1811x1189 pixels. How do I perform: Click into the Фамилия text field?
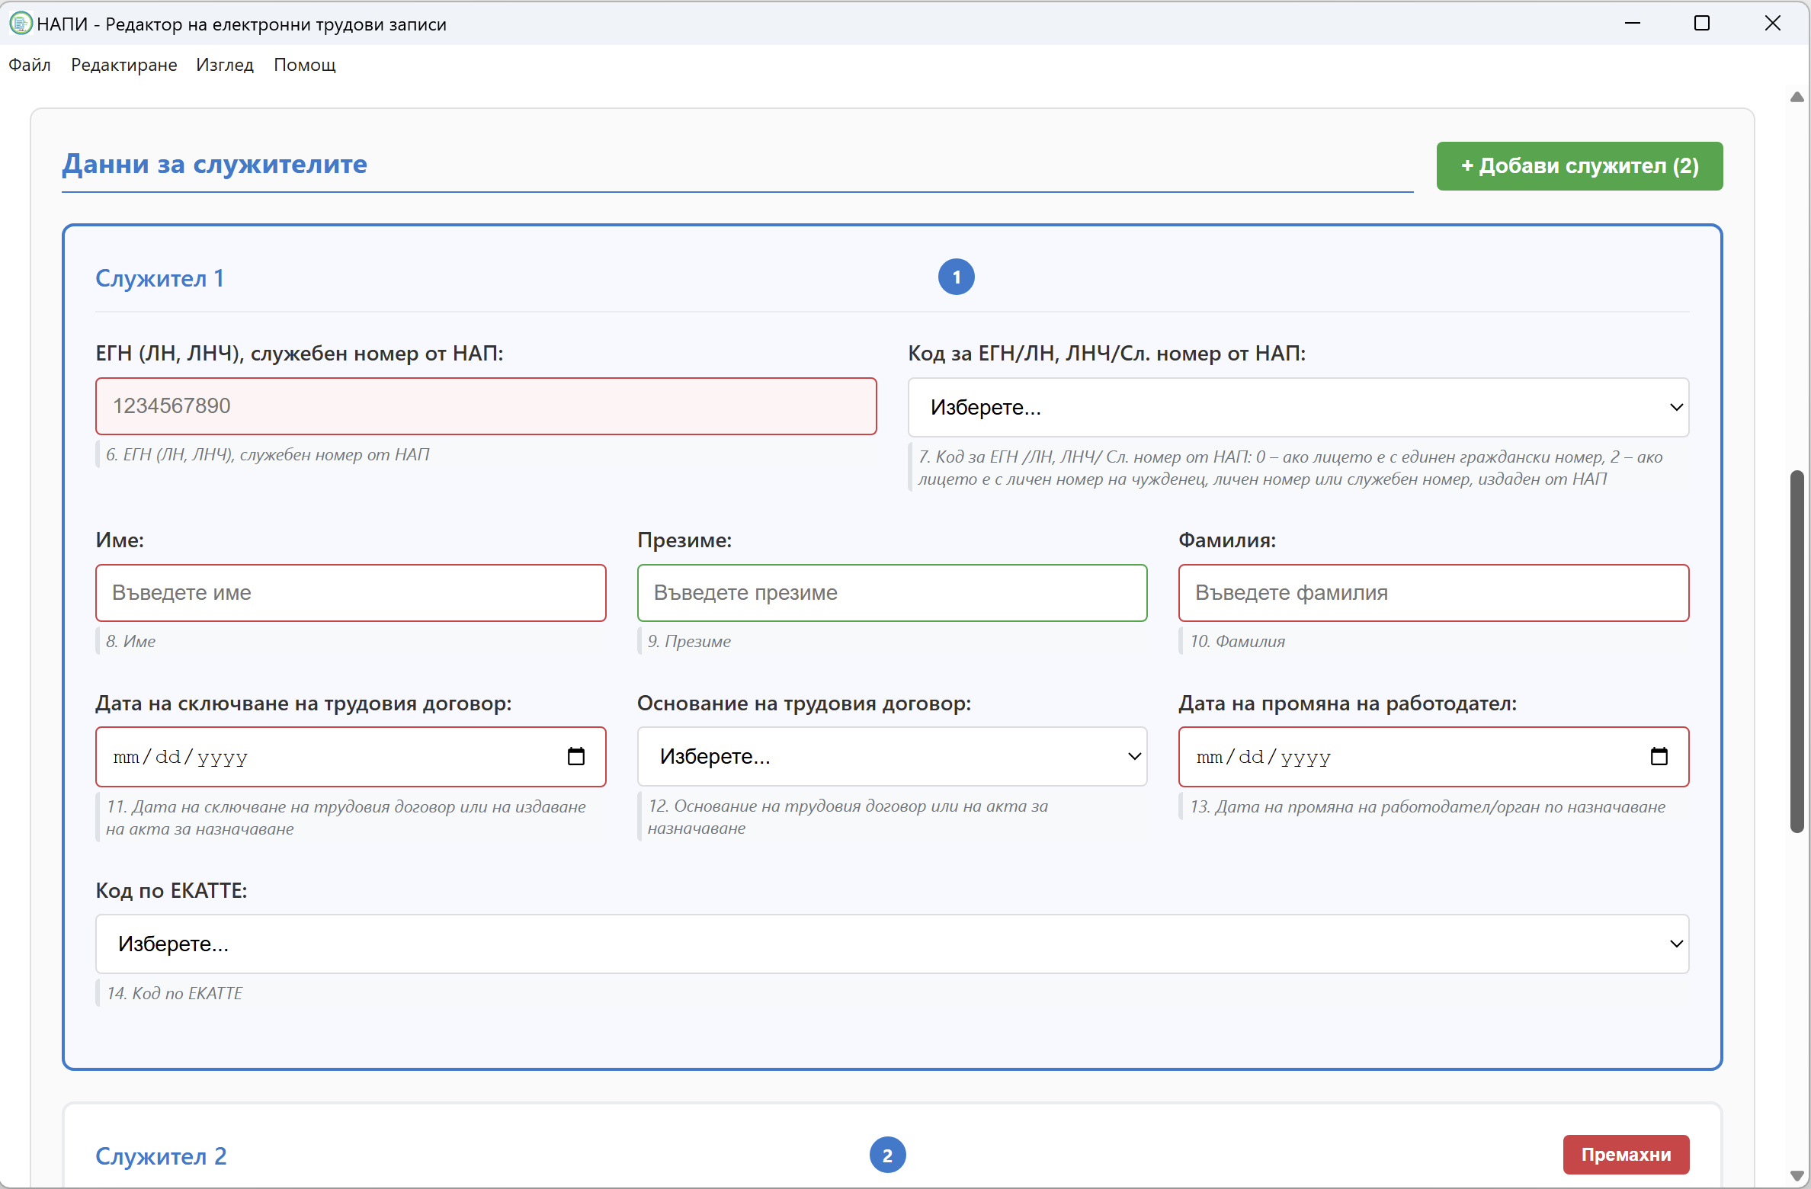(1434, 593)
